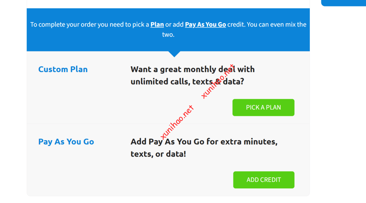Viewport: 366px width, 203px height.
Task: Click "You can even mix the" banner text
Action: (277, 25)
